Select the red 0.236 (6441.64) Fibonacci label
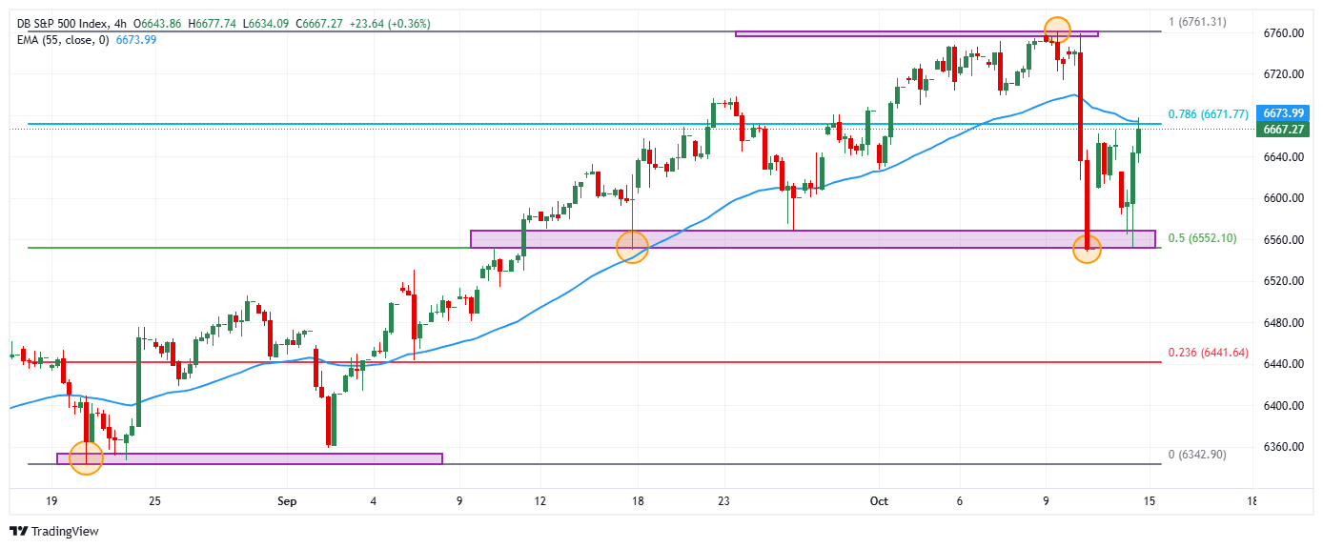The image size is (1323, 548). 1207,353
